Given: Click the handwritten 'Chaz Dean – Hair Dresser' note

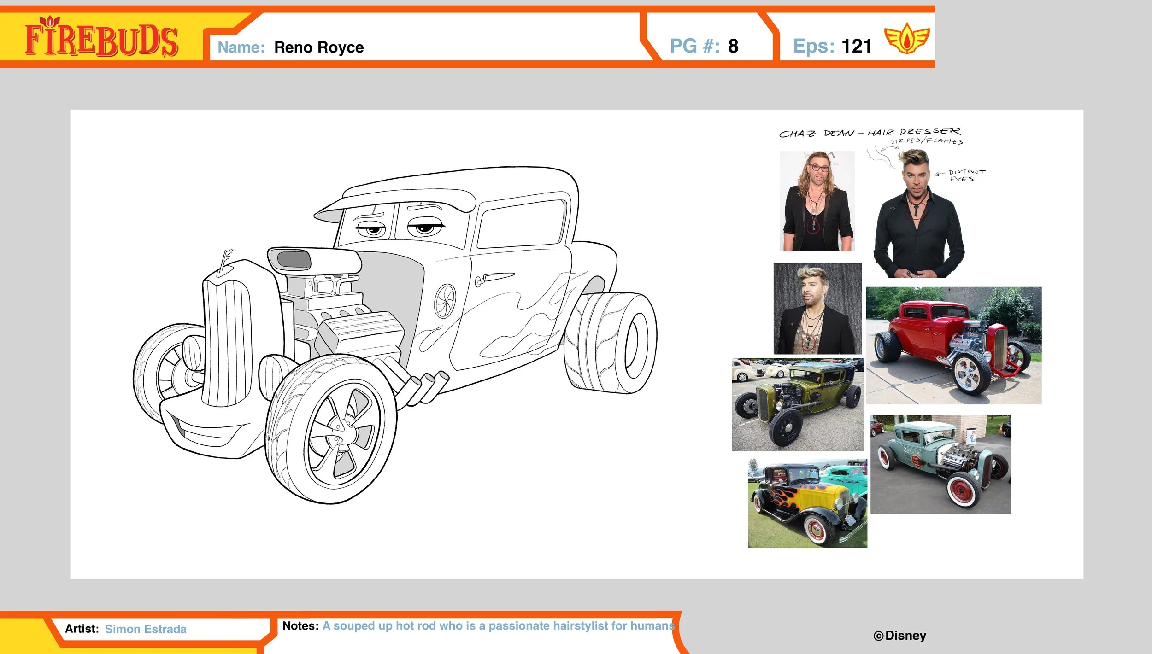Looking at the screenshot, I should click(x=870, y=133).
